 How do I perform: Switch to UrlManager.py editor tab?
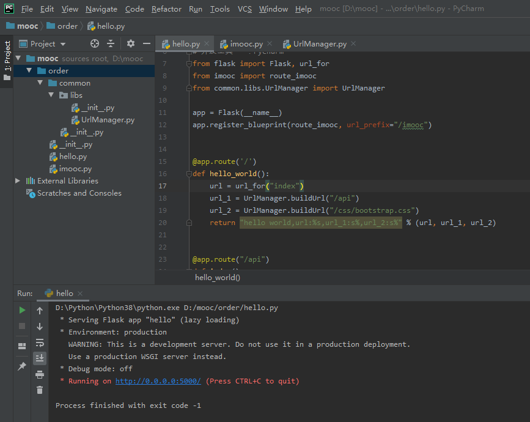click(x=319, y=44)
